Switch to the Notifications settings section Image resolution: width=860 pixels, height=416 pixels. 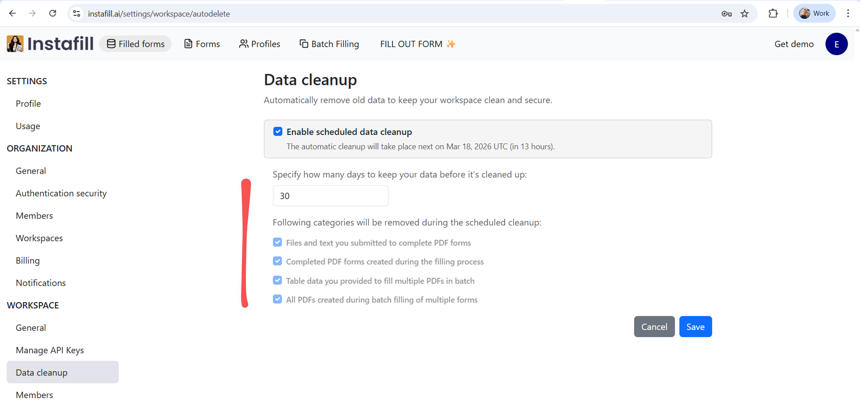[x=40, y=282]
